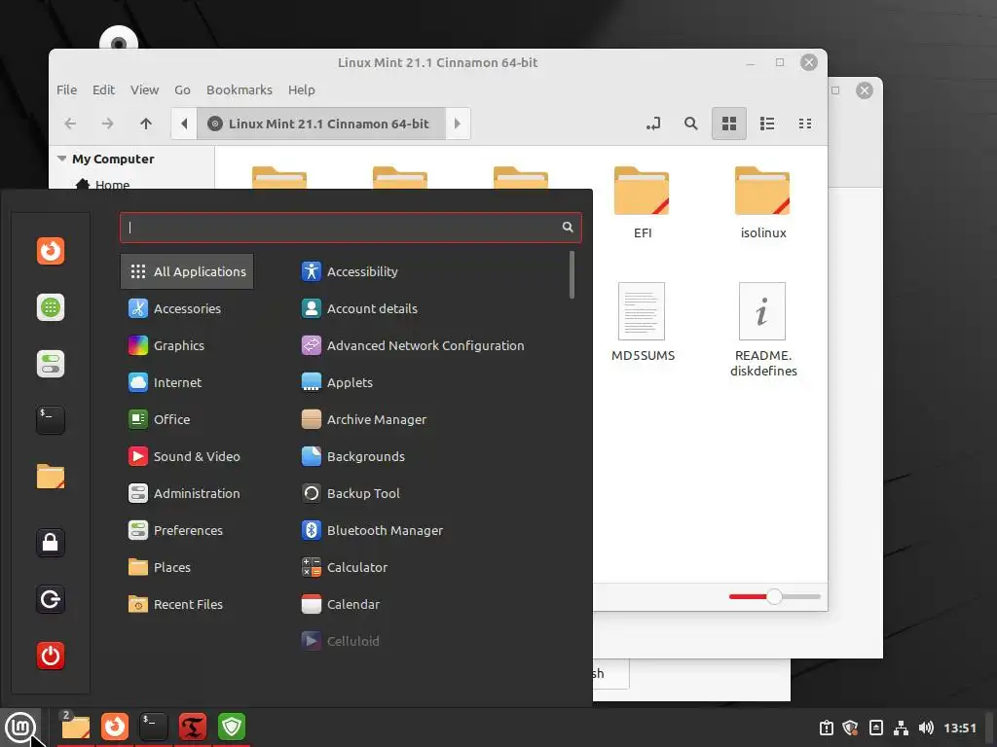
Task: Open the Go menu
Action: (182, 89)
